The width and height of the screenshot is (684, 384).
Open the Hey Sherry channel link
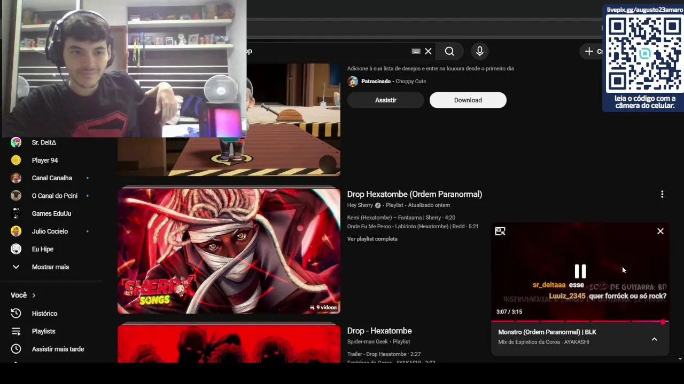pos(360,205)
